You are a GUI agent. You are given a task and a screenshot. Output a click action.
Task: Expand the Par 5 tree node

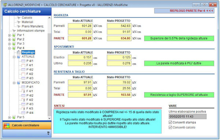click(10, 117)
